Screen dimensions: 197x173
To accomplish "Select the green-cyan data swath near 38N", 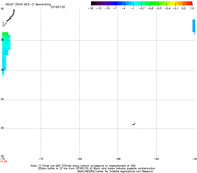I will point(6,53).
